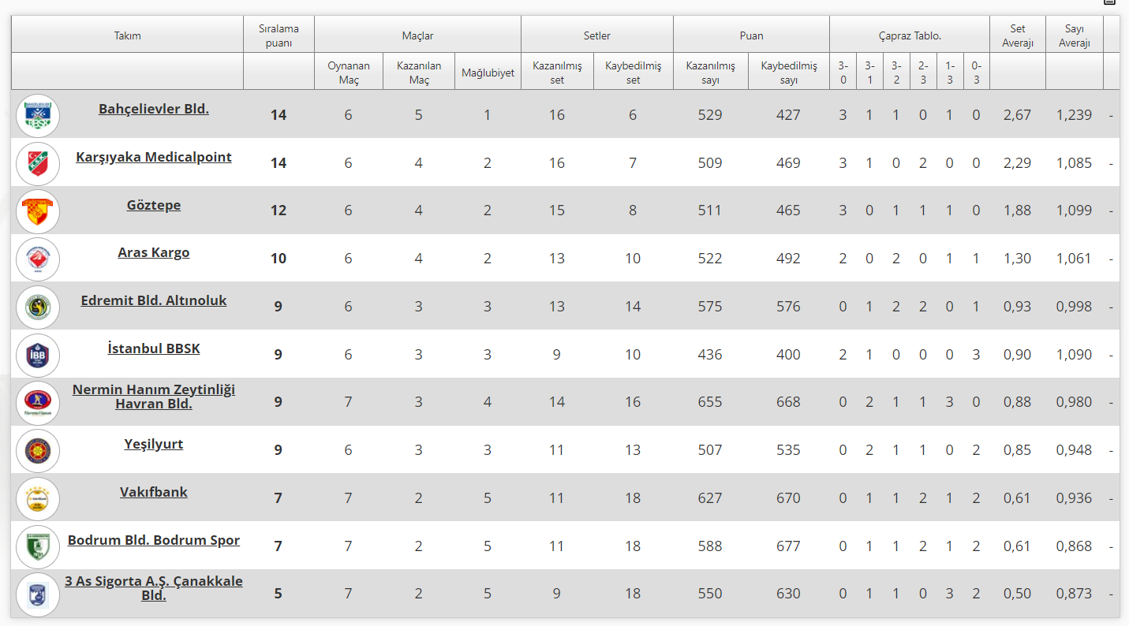Click Vakıfbank's points lost value 670
The width and height of the screenshot is (1129, 626).
pyautogui.click(x=788, y=498)
